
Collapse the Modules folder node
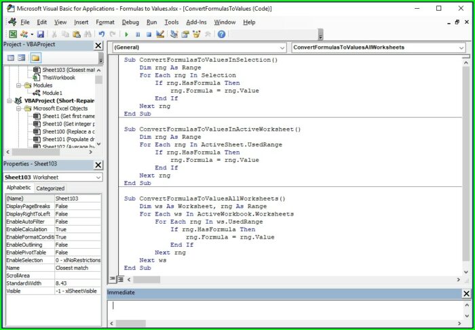pyautogui.click(x=19, y=85)
